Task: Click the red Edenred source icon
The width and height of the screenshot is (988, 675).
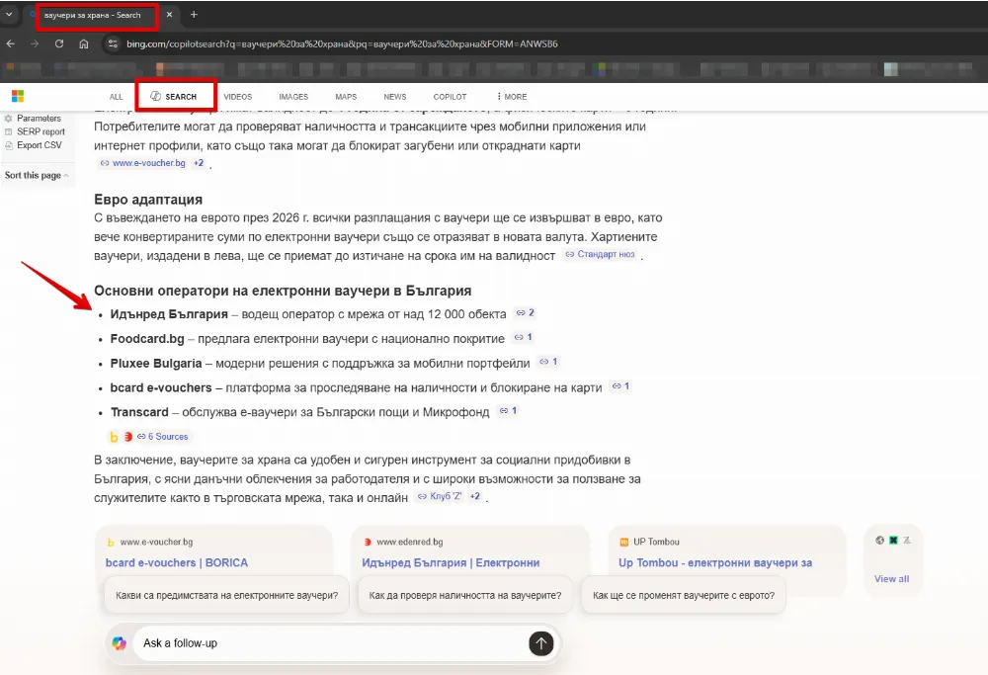Action: tap(128, 436)
